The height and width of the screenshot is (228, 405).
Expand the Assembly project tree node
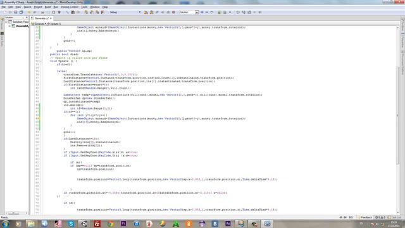pyautogui.click(x=9, y=26)
